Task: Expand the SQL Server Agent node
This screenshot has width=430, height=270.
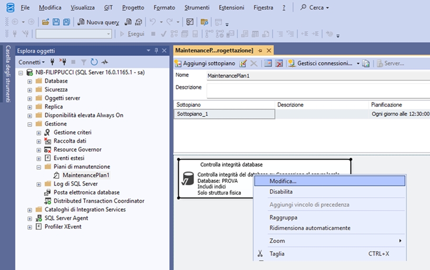Action: point(30,218)
